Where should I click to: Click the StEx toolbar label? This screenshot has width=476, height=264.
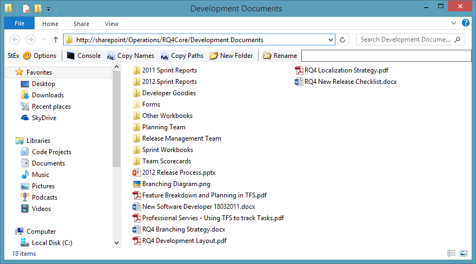13,56
